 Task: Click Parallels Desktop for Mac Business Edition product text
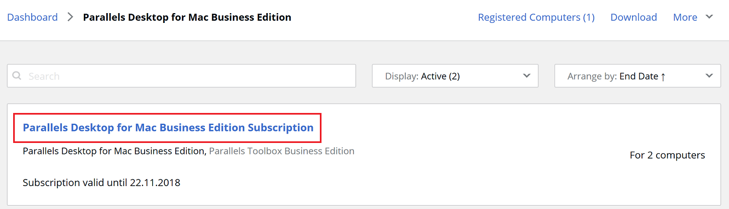pyautogui.click(x=113, y=151)
